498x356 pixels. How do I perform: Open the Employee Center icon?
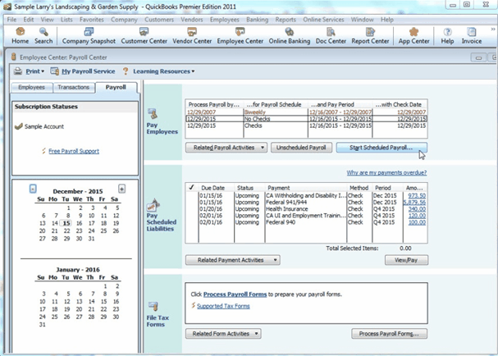pyautogui.click(x=240, y=31)
